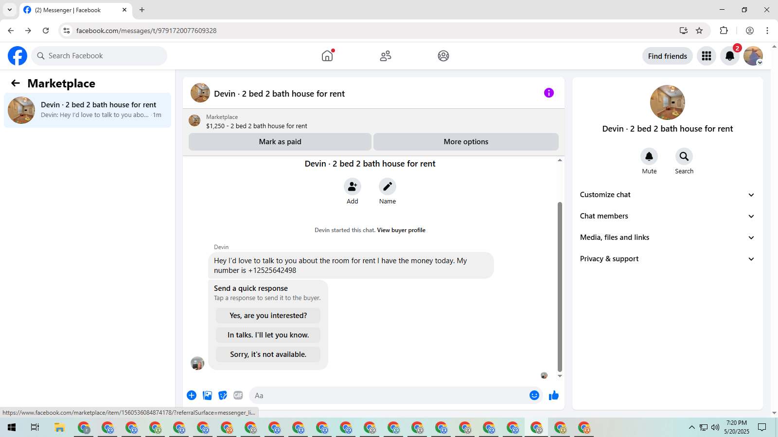The width and height of the screenshot is (778, 437).
Task: Click the listing avatar in chat header
Action: tap(200, 93)
